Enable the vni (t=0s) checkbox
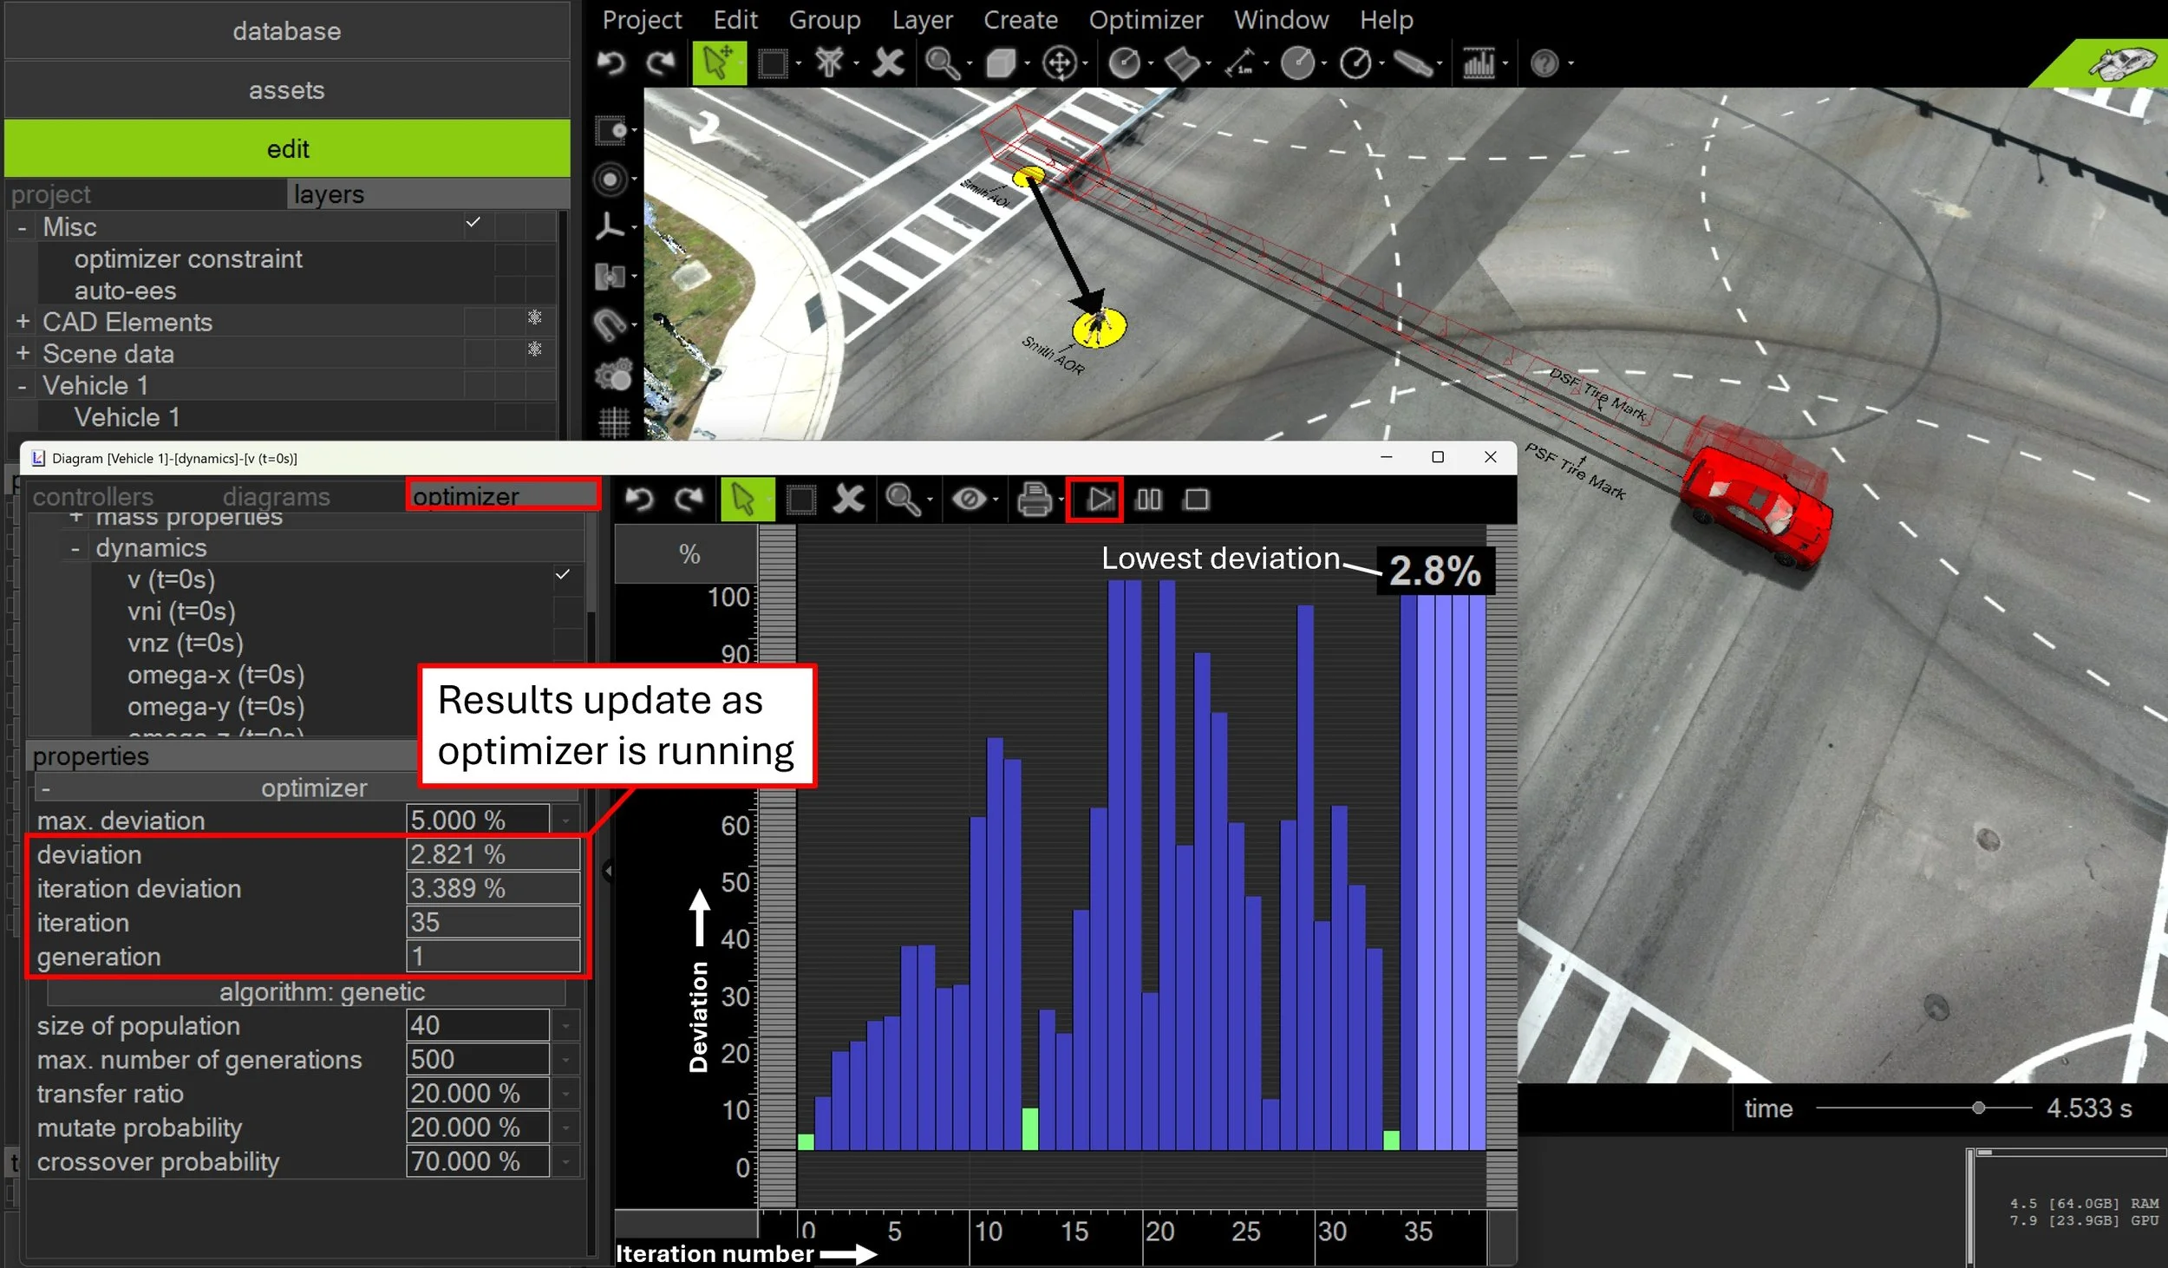Image resolution: width=2168 pixels, height=1268 pixels. [x=567, y=611]
